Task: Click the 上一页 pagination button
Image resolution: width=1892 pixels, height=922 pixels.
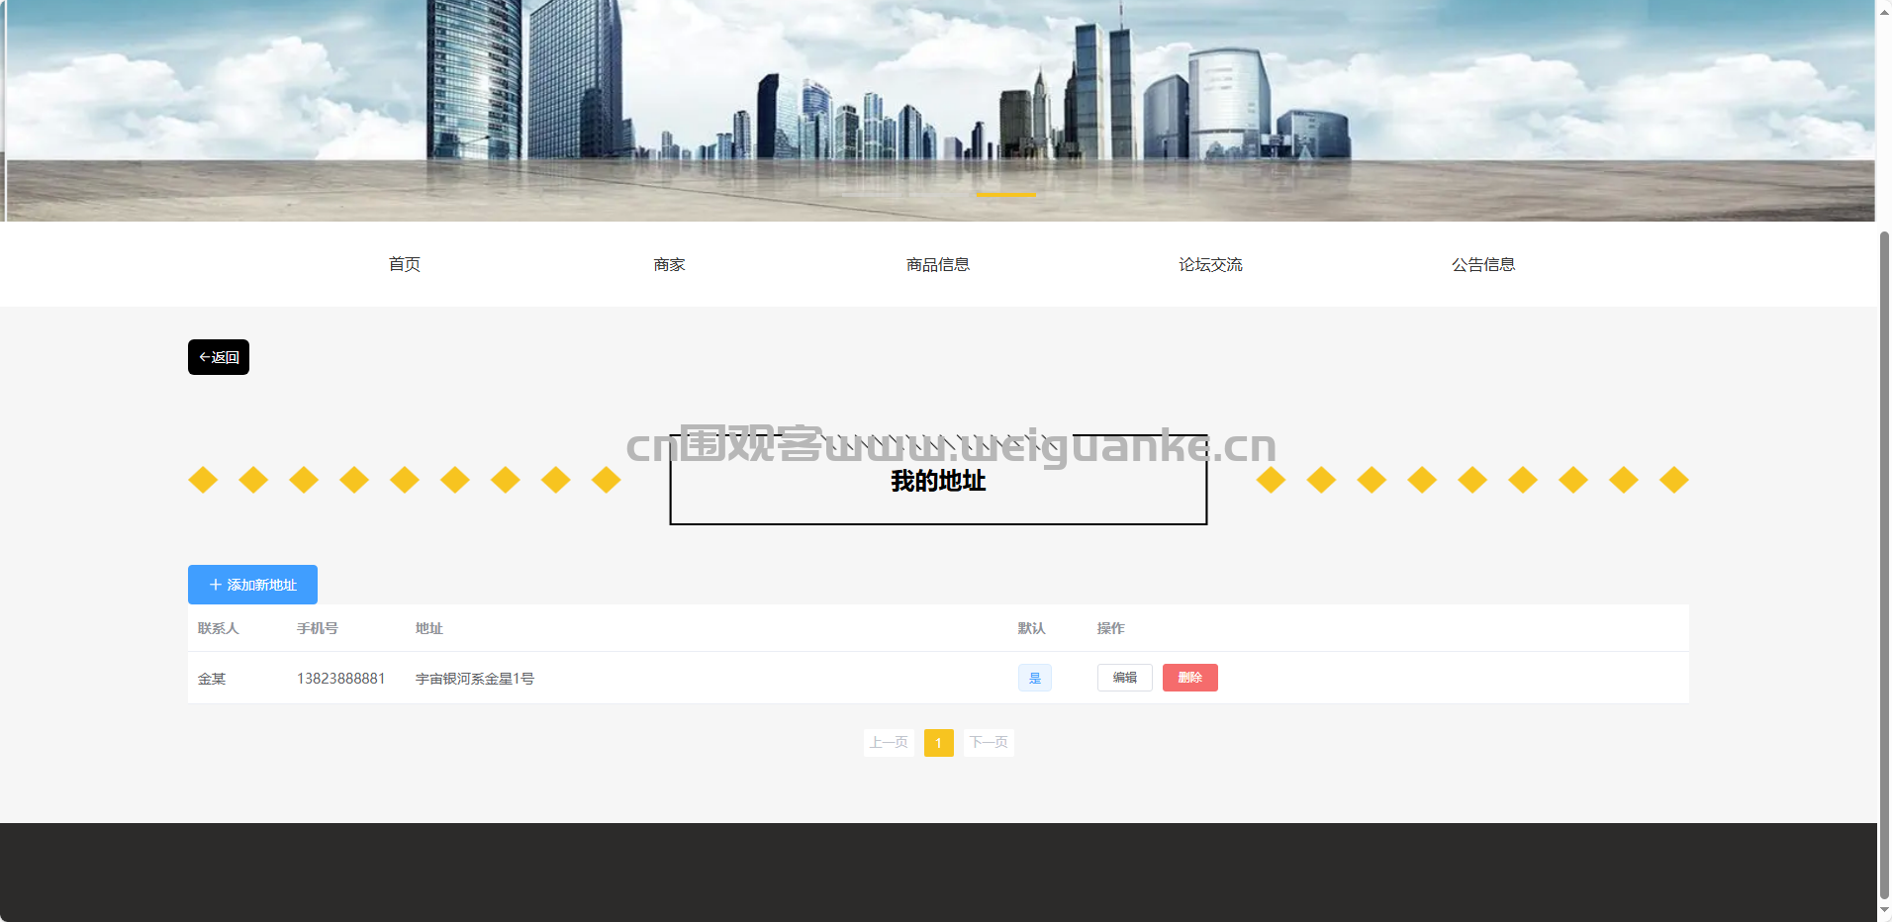Action: (889, 743)
